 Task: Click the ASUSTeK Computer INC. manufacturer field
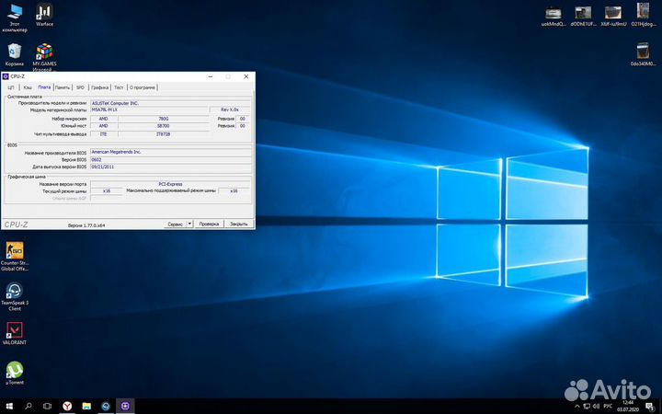pos(171,103)
